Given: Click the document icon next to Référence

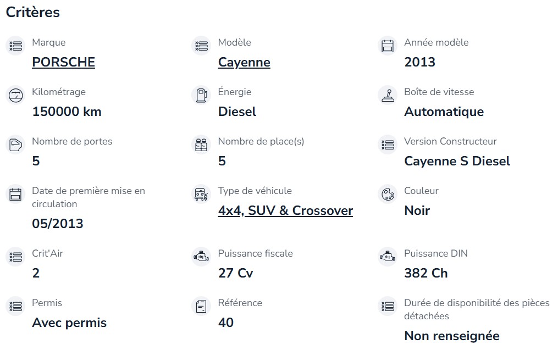Looking at the screenshot, I should click(x=201, y=306).
